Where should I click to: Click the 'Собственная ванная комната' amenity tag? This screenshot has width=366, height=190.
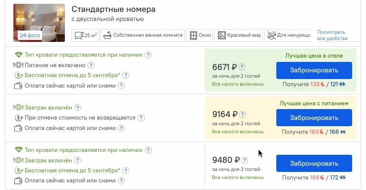pos(142,35)
